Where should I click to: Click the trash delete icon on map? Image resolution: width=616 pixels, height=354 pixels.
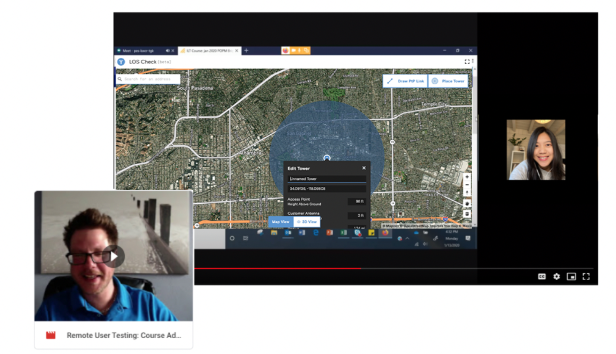click(467, 214)
